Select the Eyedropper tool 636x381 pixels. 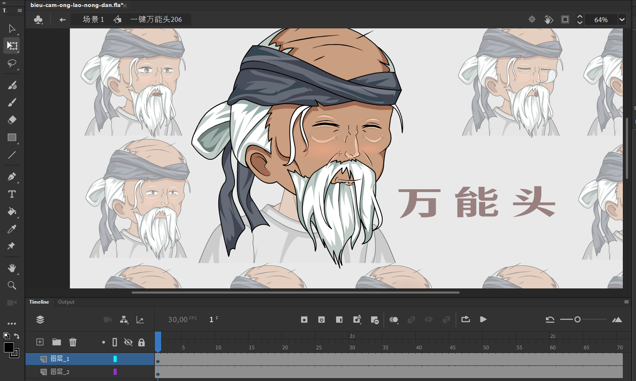tap(12, 229)
